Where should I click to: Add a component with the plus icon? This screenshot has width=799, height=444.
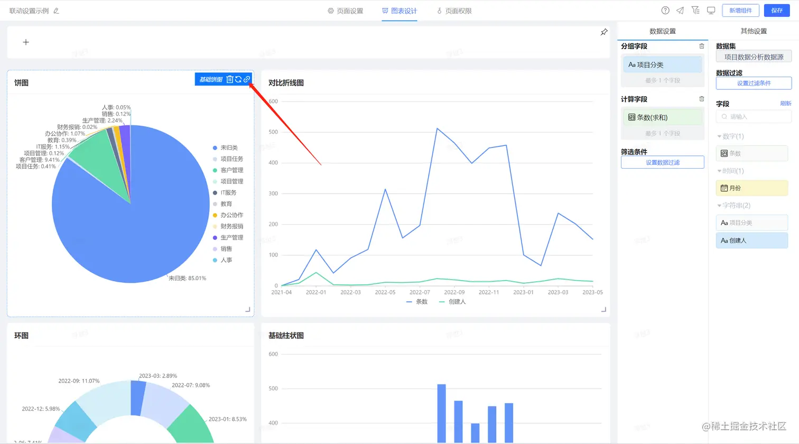[26, 42]
